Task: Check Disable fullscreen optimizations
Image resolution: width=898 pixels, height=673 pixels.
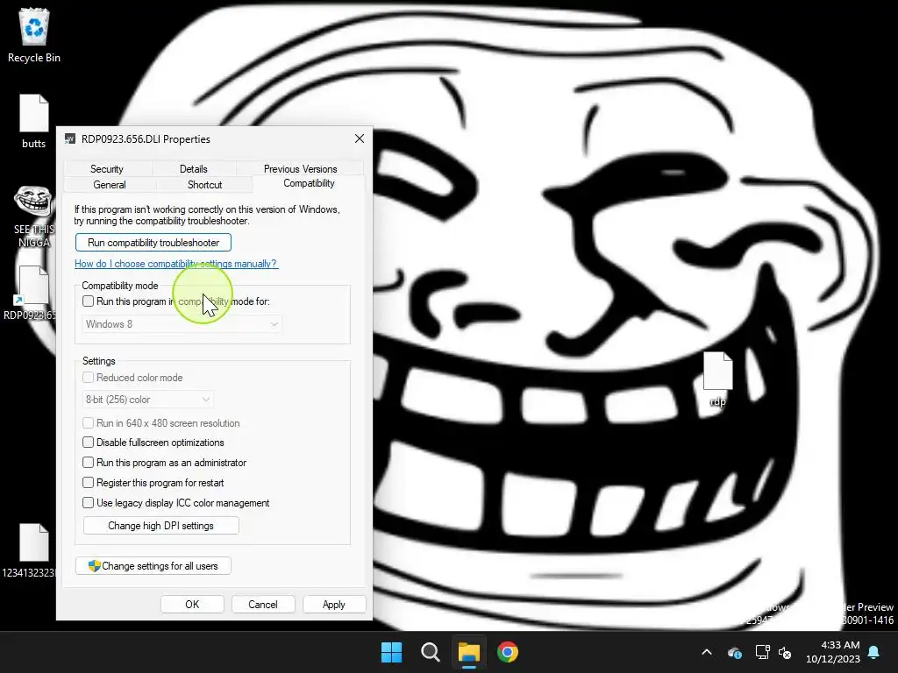Action: point(89,443)
